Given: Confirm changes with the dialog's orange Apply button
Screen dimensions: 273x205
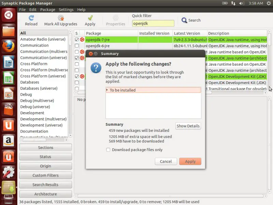Looking at the screenshot, I should (x=190, y=161).
